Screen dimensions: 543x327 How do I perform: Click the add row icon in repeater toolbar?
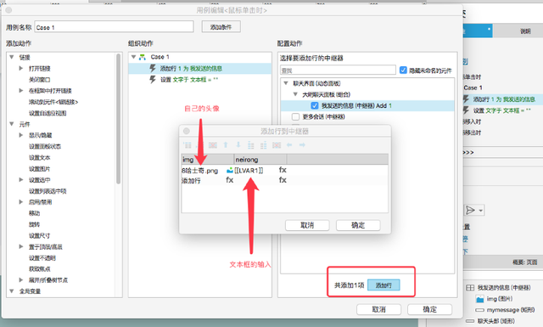click(x=188, y=145)
